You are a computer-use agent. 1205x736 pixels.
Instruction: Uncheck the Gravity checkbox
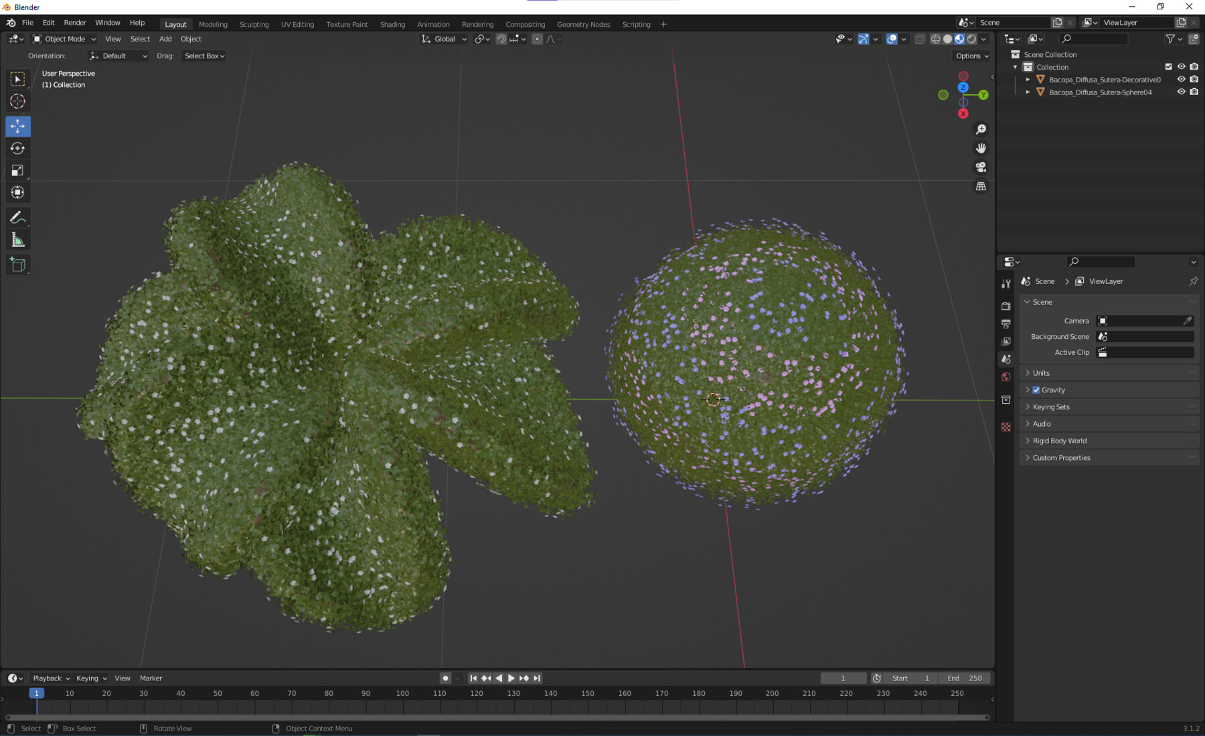click(1036, 389)
